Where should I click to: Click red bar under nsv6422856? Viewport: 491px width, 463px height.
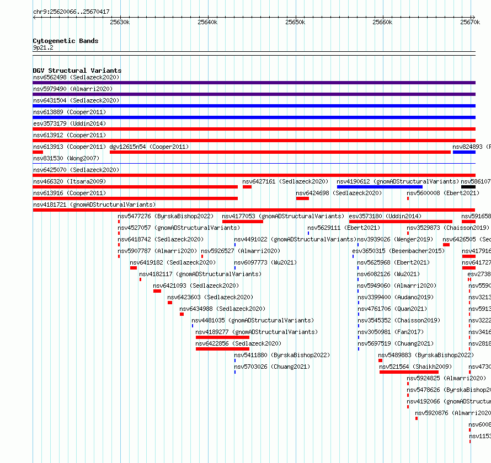pyautogui.click(x=223, y=349)
